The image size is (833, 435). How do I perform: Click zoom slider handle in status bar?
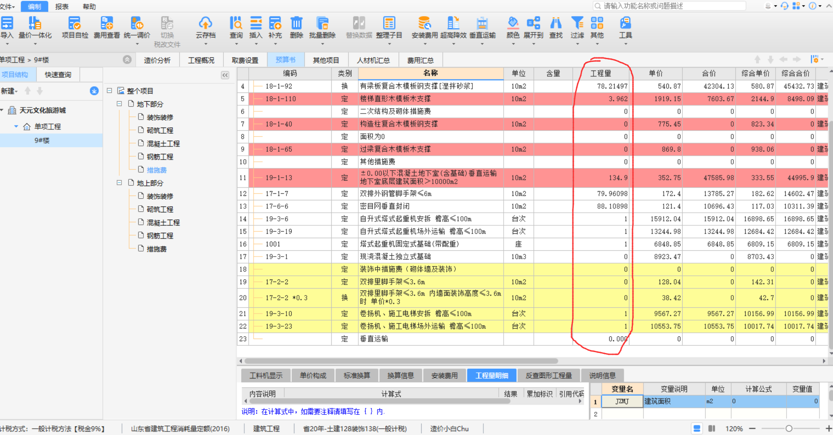coord(789,428)
